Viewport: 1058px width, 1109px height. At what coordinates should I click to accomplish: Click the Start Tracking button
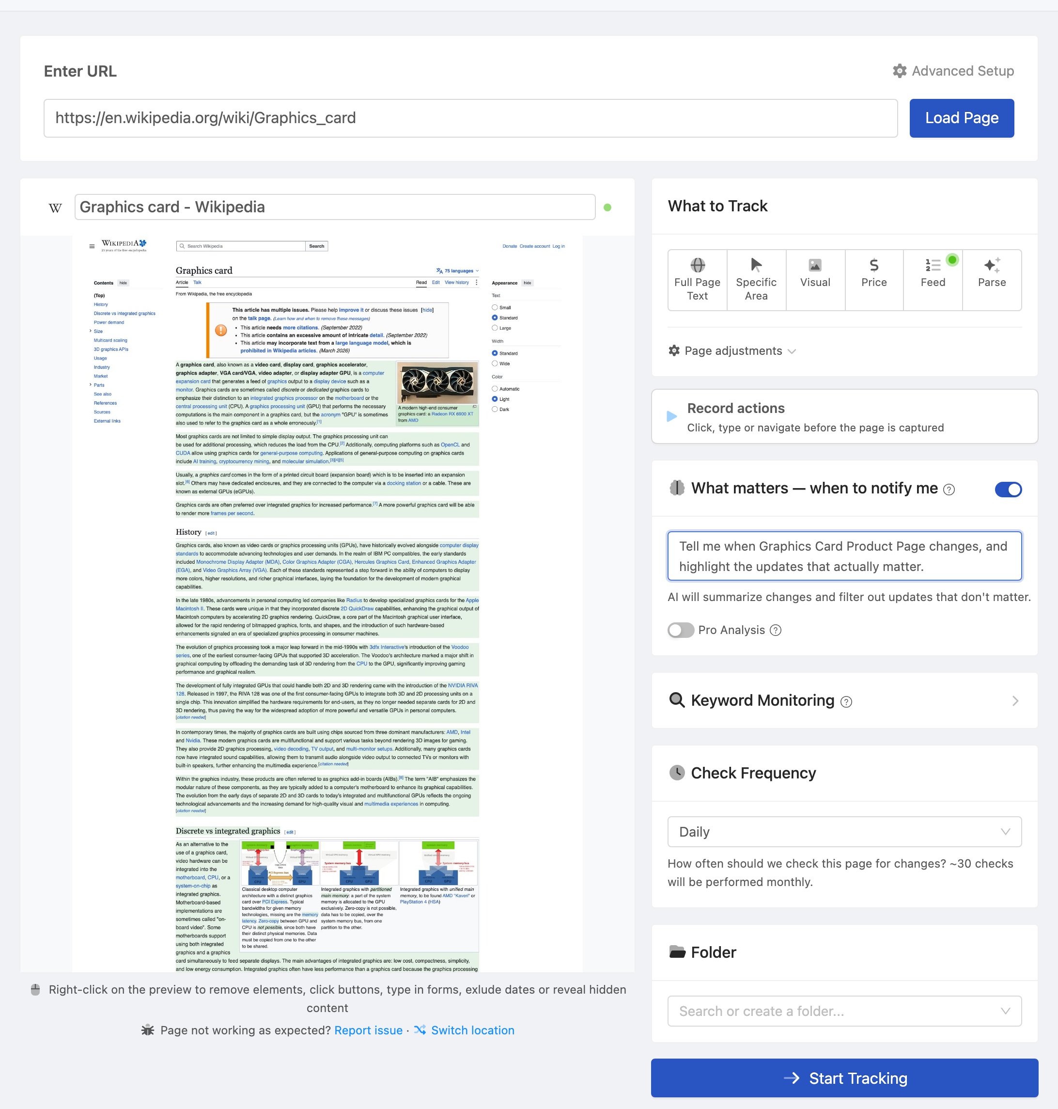[x=844, y=1078]
